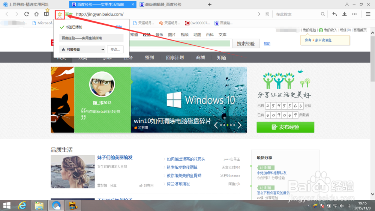Open the bookmarks book icon

click(46, 14)
